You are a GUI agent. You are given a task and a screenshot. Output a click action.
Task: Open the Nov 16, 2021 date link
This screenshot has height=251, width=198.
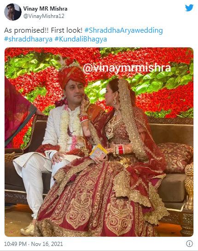click(47, 244)
